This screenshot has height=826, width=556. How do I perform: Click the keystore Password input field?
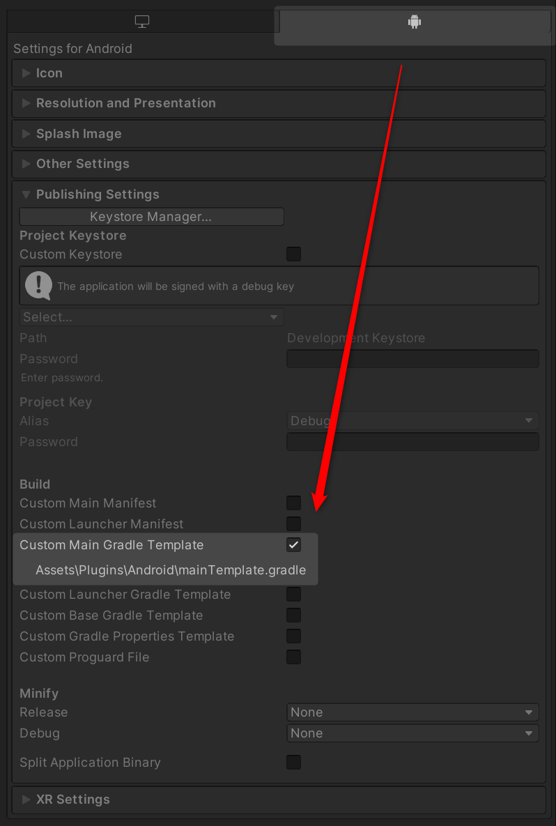[412, 359]
